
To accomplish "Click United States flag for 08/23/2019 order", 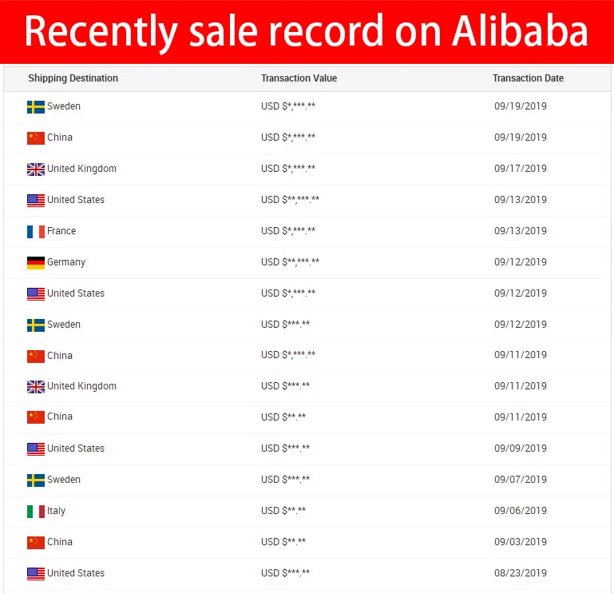I will (36, 573).
